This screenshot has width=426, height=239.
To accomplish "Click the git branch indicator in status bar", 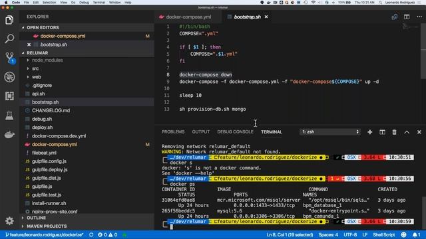I will pyautogui.click(x=45, y=234).
